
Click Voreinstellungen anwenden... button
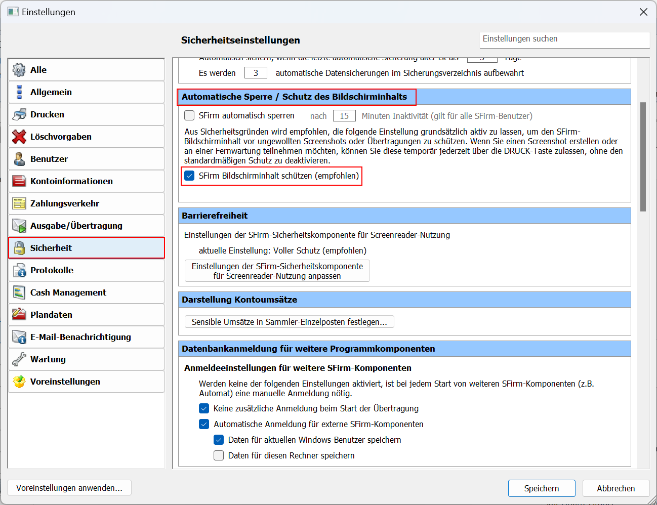[69, 488]
